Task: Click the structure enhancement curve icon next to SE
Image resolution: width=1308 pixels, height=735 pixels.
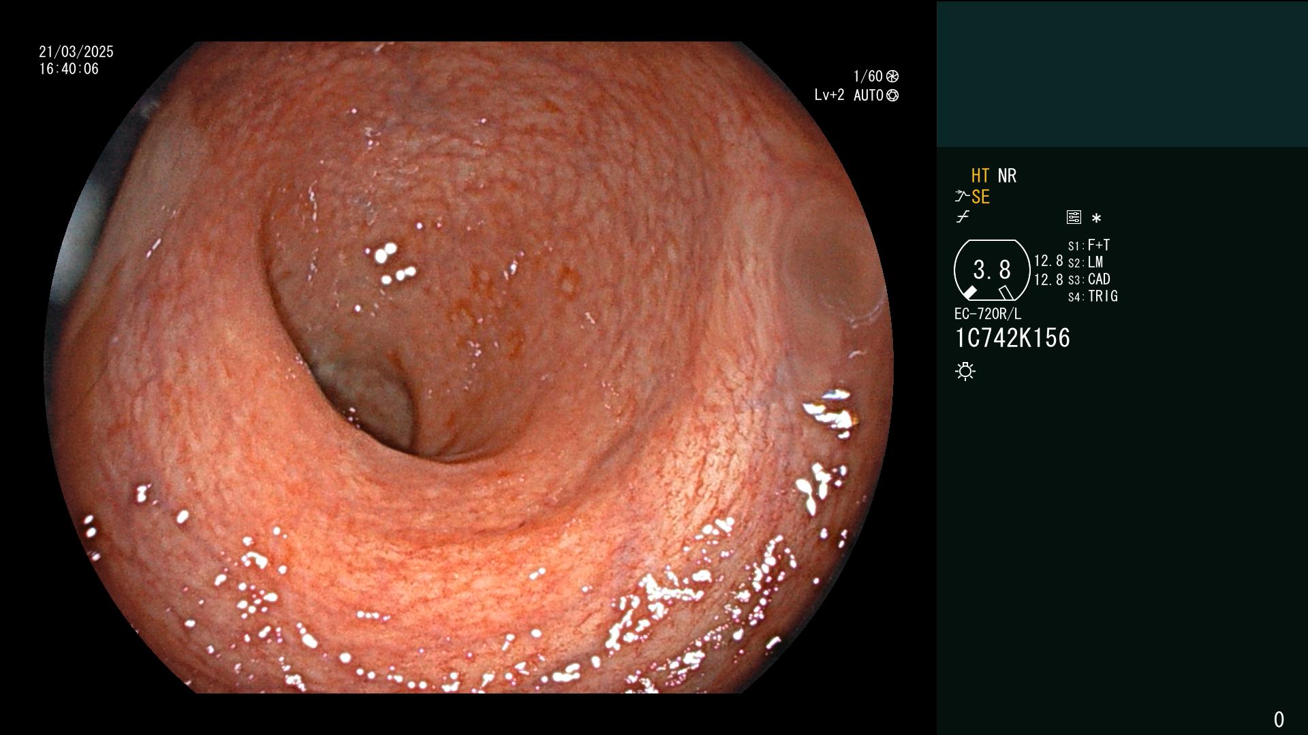Action: click(962, 197)
